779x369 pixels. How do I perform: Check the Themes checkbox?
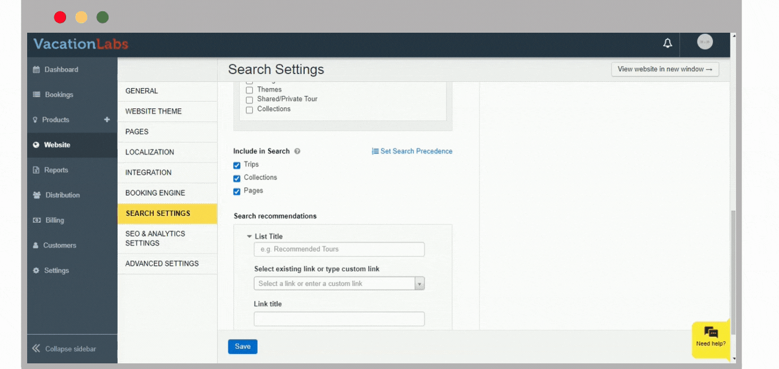coord(249,90)
